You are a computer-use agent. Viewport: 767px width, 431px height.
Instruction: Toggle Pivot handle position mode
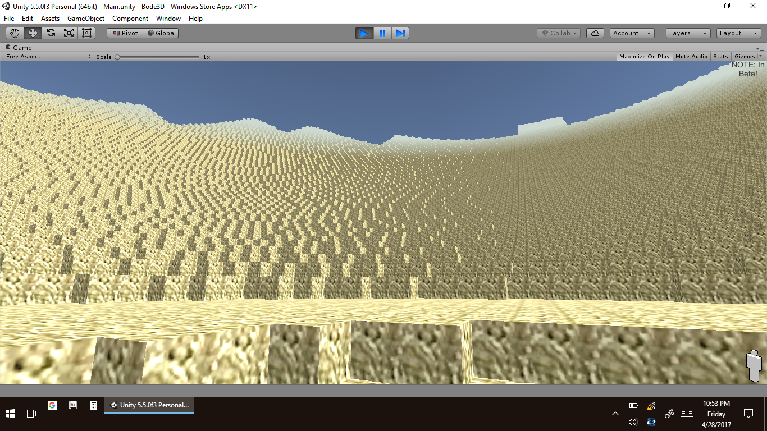(x=125, y=33)
